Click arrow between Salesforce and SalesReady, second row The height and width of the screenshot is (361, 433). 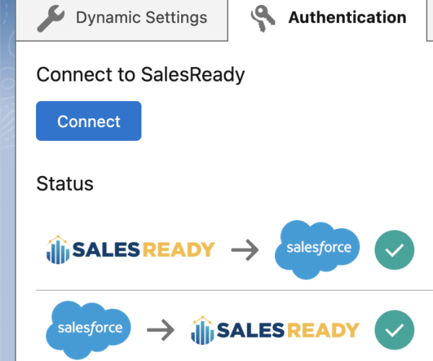pyautogui.click(x=161, y=330)
